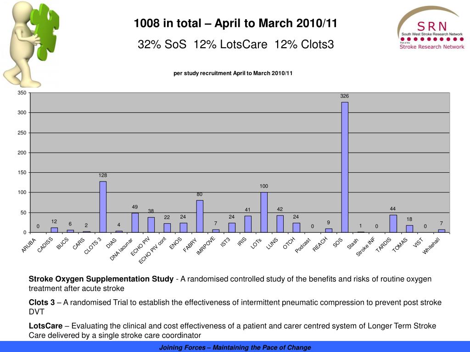
Task: Click the value label "24" above ENOS
Action: (183, 217)
